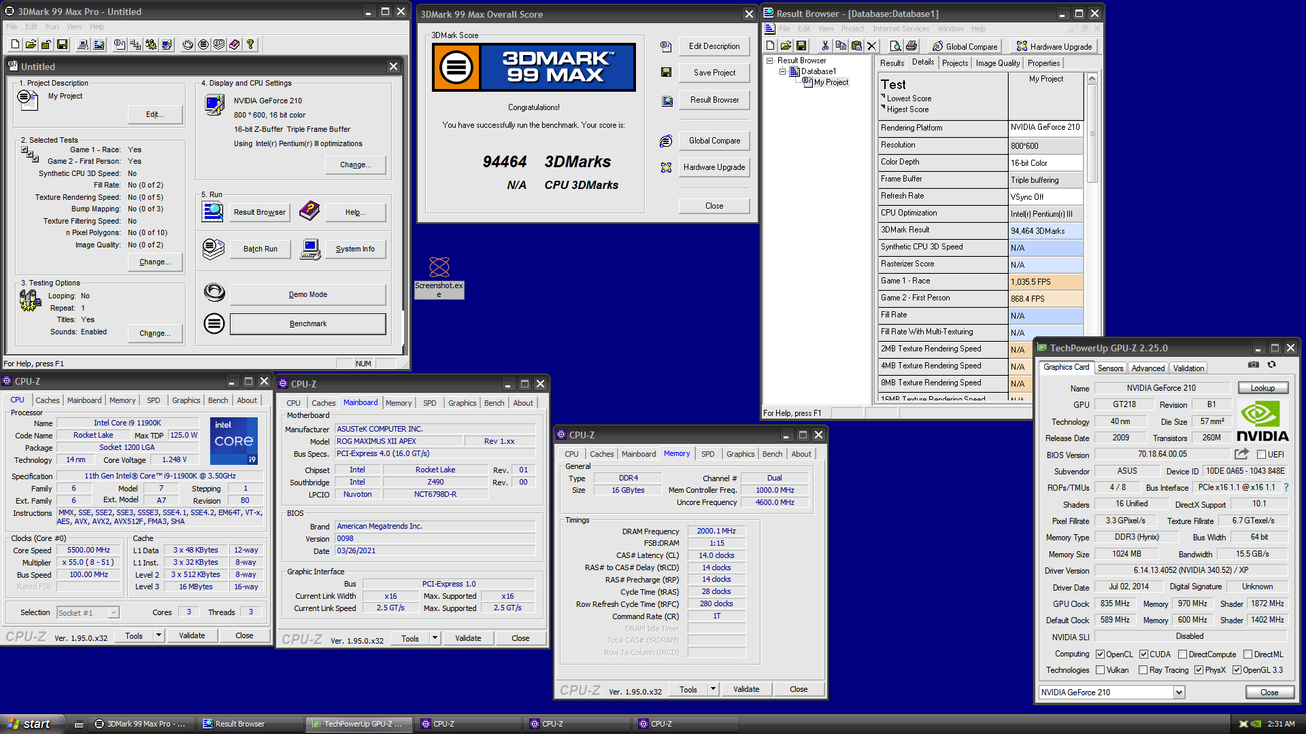Click testing options icon in 3DMark toolbar
This screenshot has width=1306, height=734.
pos(151,45)
